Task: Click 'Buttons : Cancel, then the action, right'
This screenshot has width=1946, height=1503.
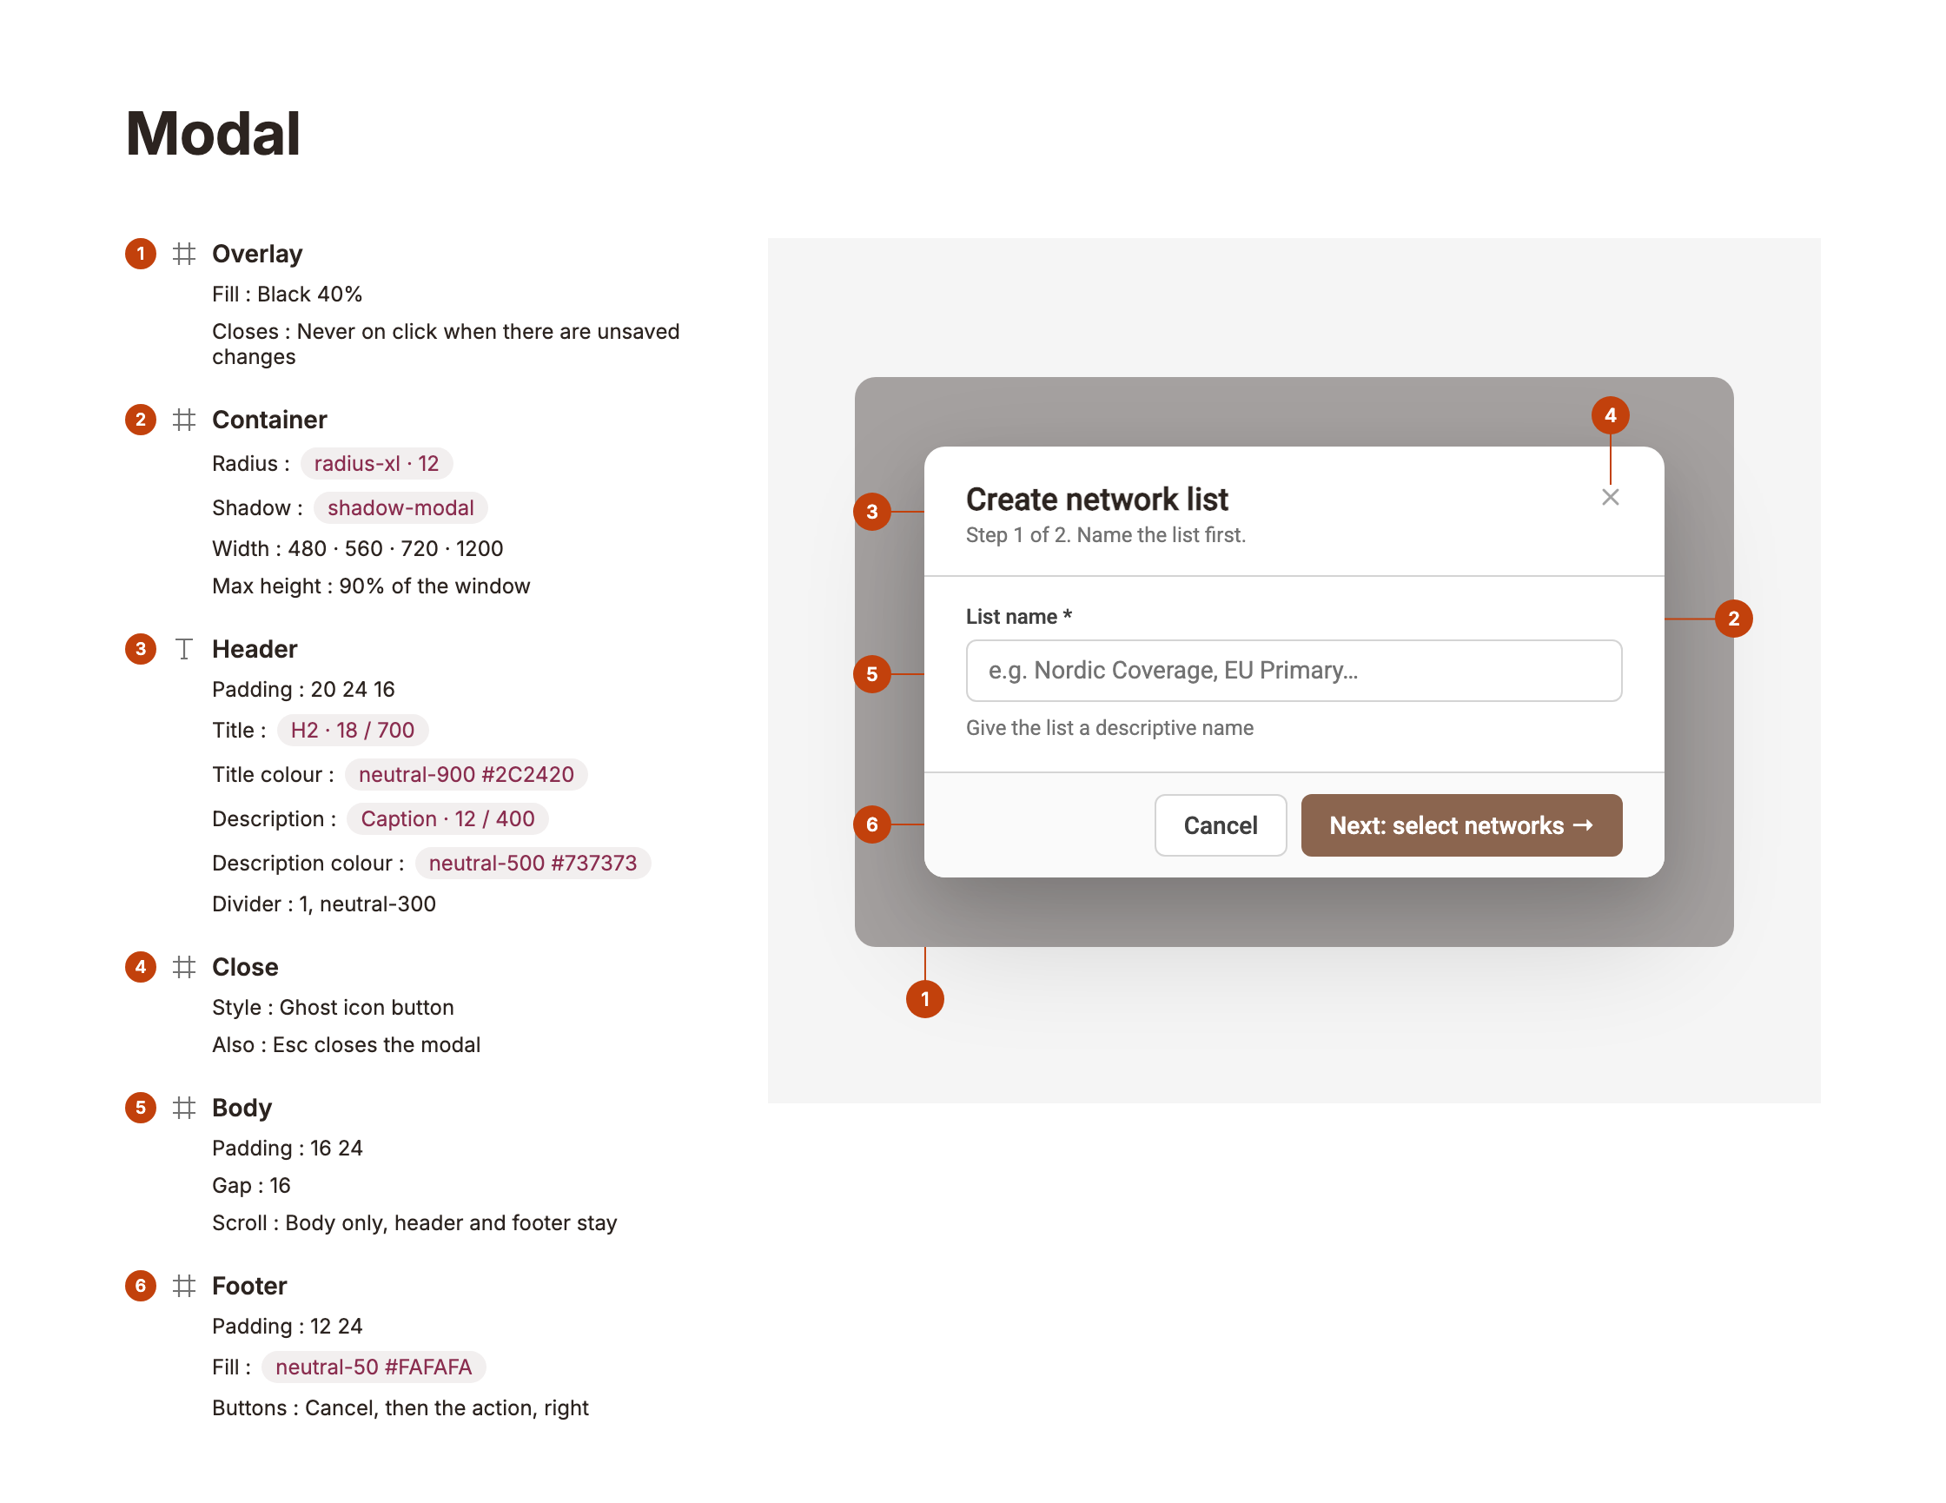Action: click(400, 1408)
